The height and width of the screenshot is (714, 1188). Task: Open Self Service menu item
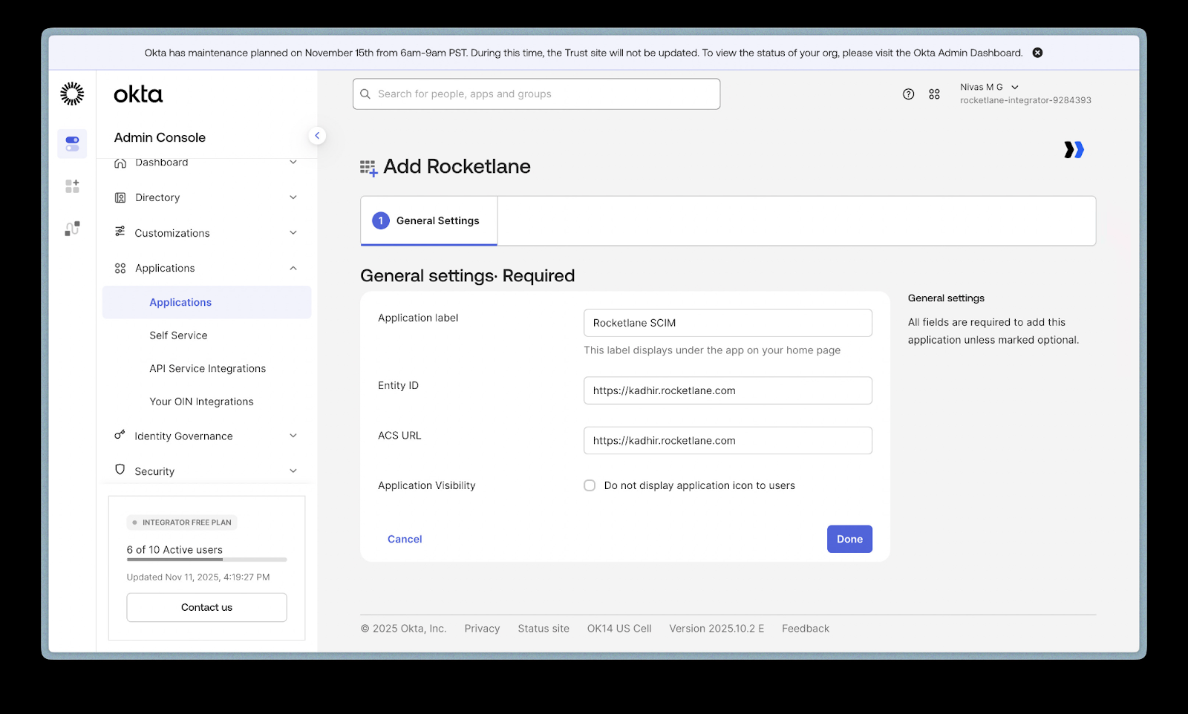point(178,335)
